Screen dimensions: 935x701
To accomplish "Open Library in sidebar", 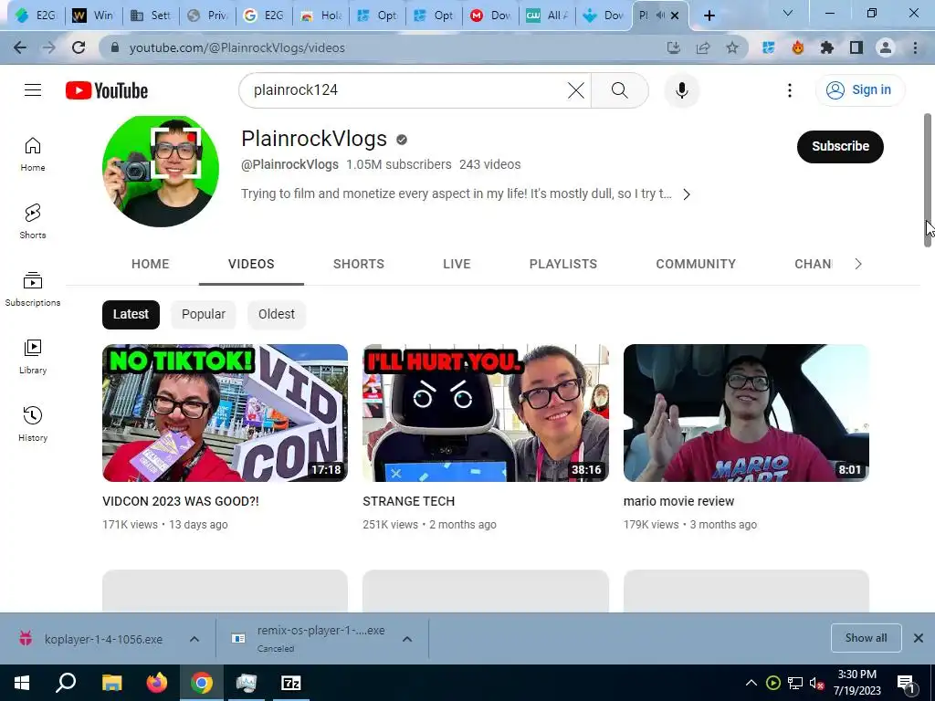I will (33, 357).
